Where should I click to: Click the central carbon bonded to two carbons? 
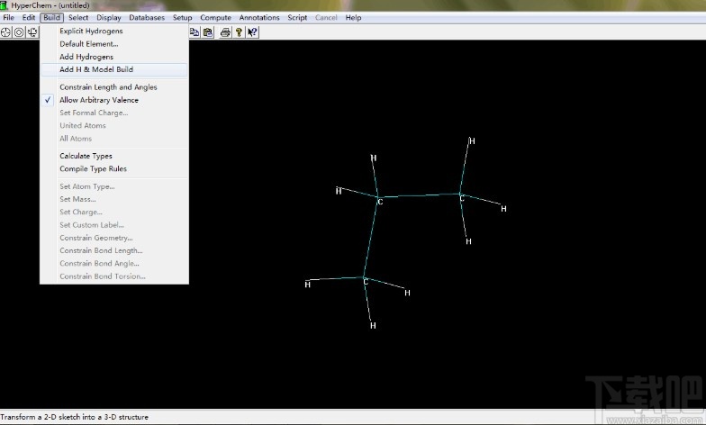pyautogui.click(x=380, y=202)
